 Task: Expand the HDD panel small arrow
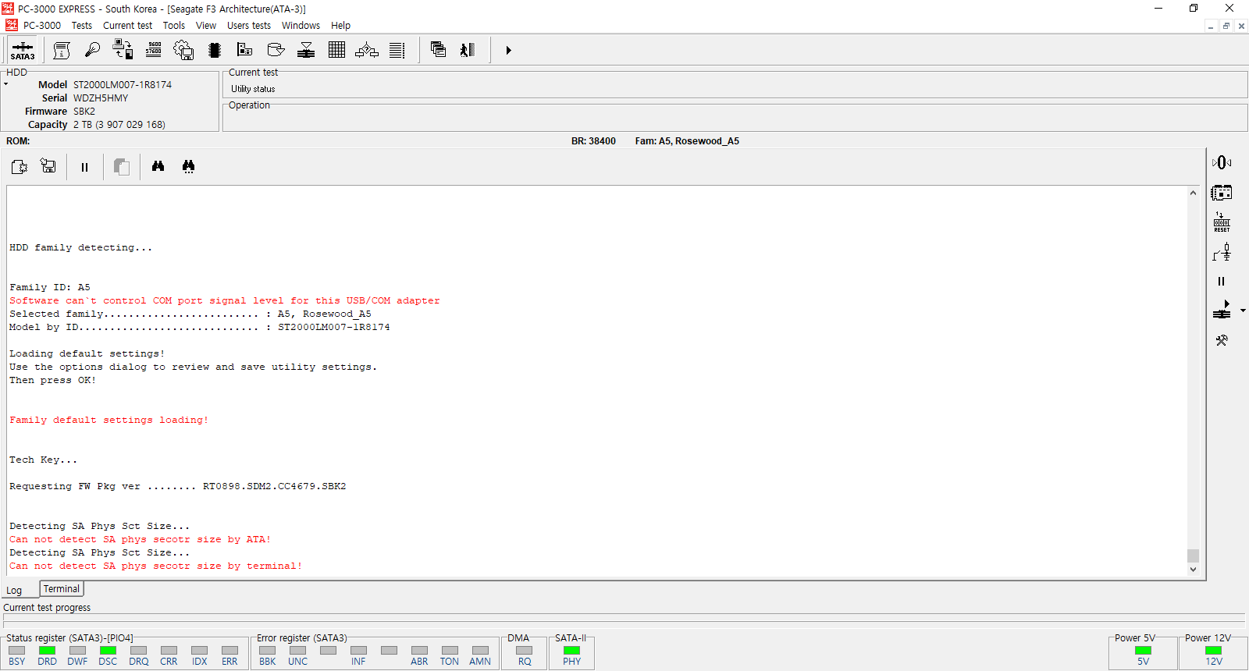click(5, 83)
